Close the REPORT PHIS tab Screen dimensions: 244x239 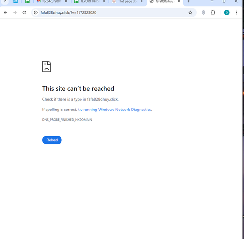point(104,1)
